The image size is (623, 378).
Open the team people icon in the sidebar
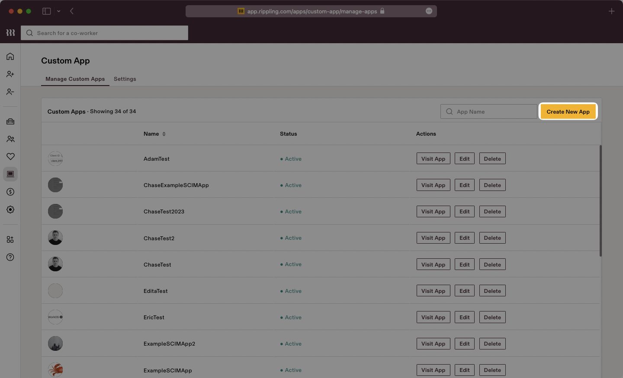pos(10,139)
